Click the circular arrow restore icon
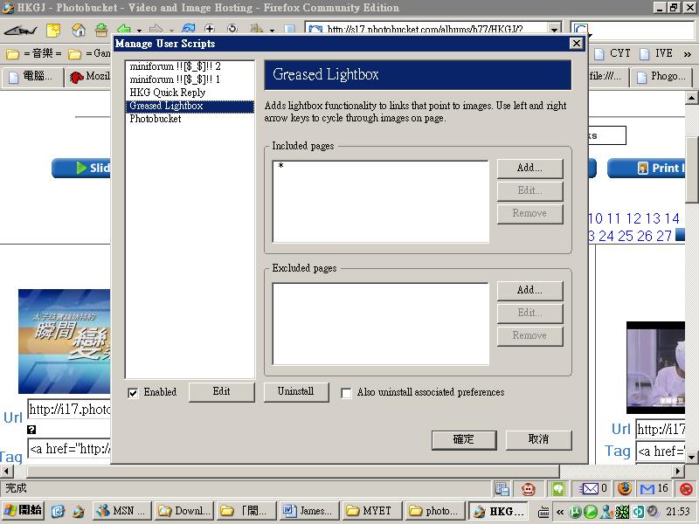This screenshot has height=524, width=699. 232,30
